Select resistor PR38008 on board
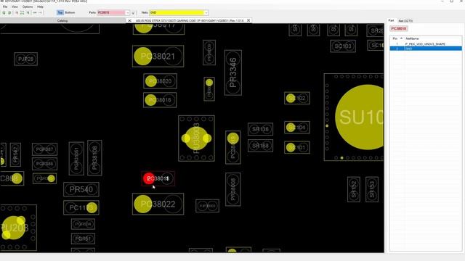The width and height of the screenshot is (465, 261). pos(232,189)
